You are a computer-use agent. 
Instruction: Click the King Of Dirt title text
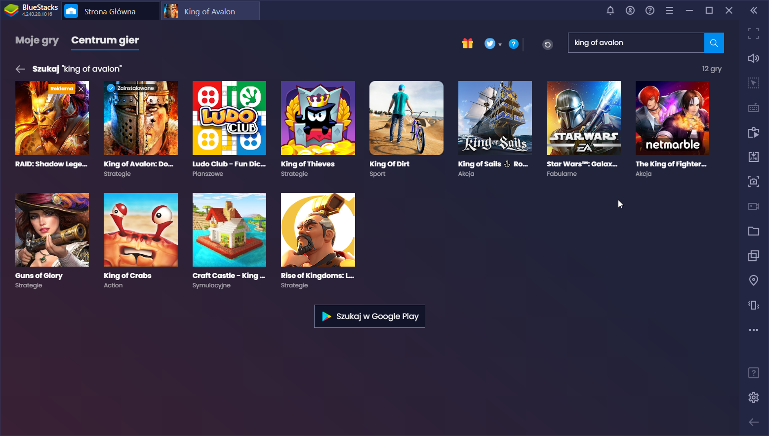tap(390, 164)
